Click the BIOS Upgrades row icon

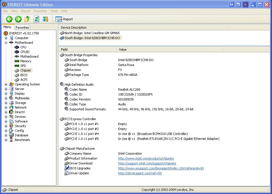pos(67,168)
